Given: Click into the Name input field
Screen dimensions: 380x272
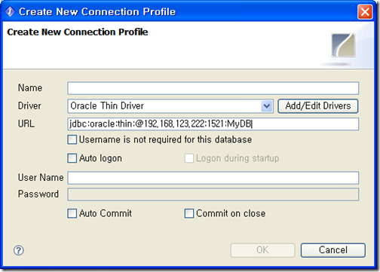Looking at the screenshot, I should click(x=213, y=88).
